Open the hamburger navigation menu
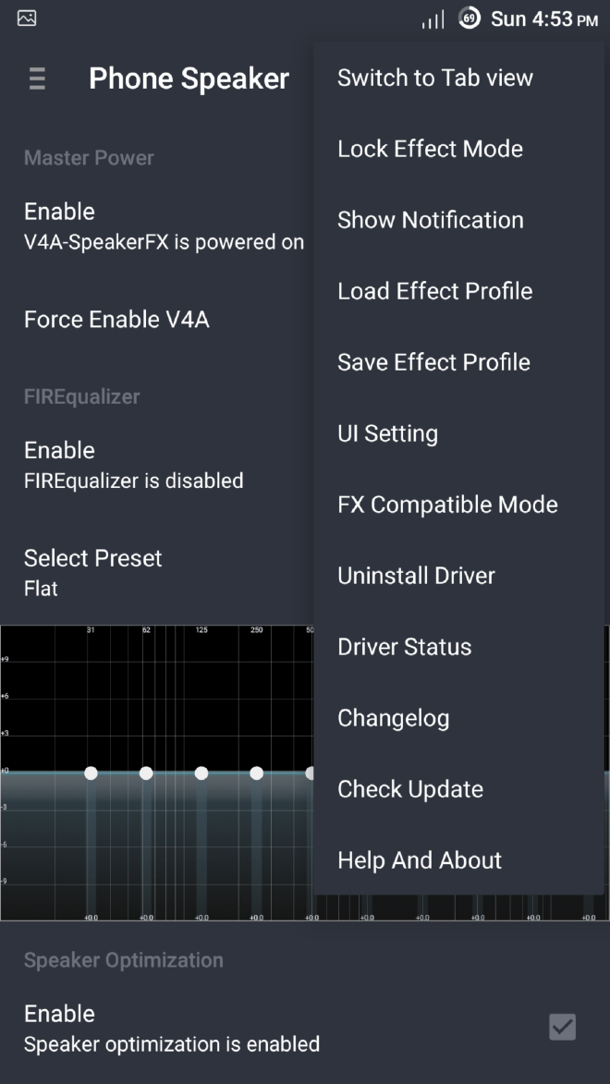This screenshot has width=610, height=1084. [x=36, y=79]
